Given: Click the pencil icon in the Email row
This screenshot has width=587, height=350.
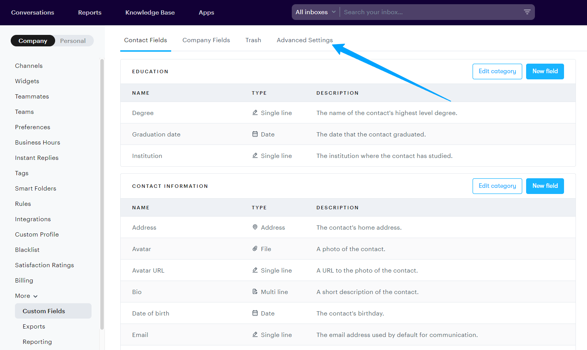Looking at the screenshot, I should [255, 335].
